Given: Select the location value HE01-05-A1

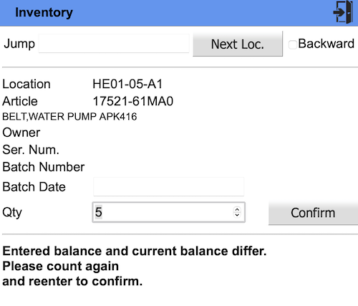Looking at the screenshot, I should (127, 84).
